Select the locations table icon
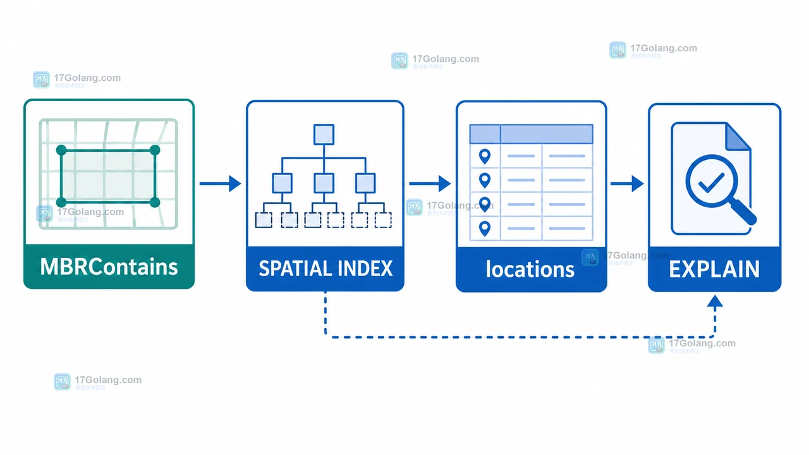The image size is (809, 455). coord(531,183)
